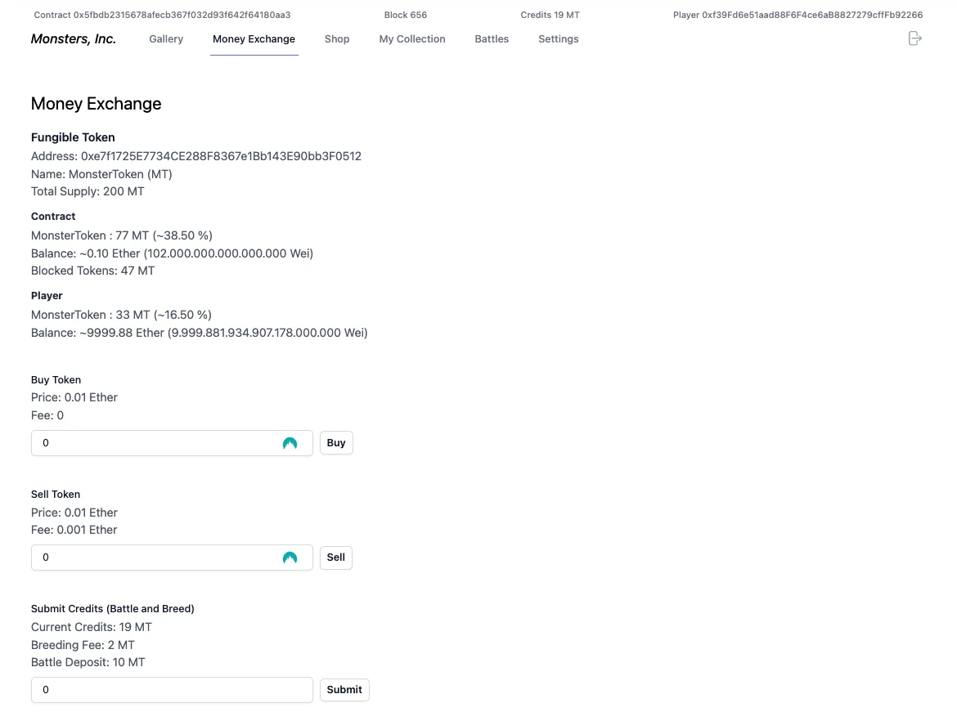
Task: Click the Credits 19 MT header label
Action: [x=550, y=16]
